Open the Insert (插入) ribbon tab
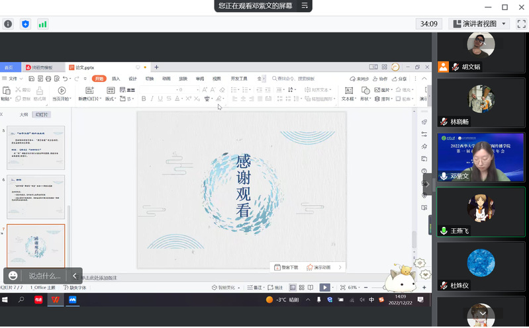Image resolution: width=529 pixels, height=328 pixels. point(116,79)
